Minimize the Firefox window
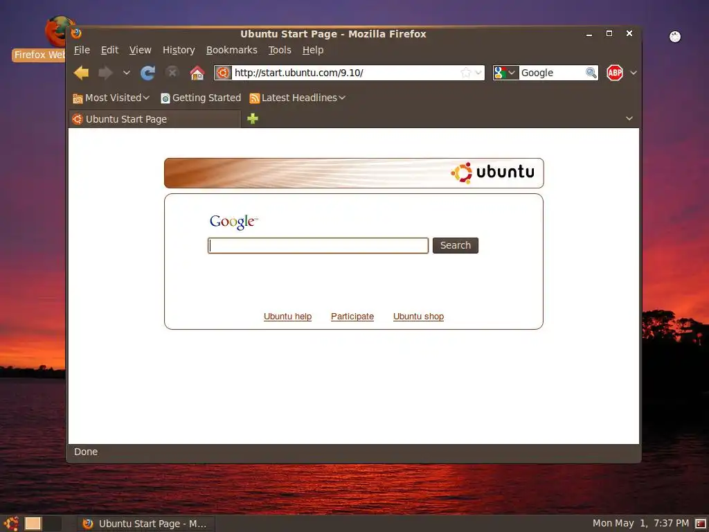Image resolution: width=709 pixels, height=532 pixels. 589,34
